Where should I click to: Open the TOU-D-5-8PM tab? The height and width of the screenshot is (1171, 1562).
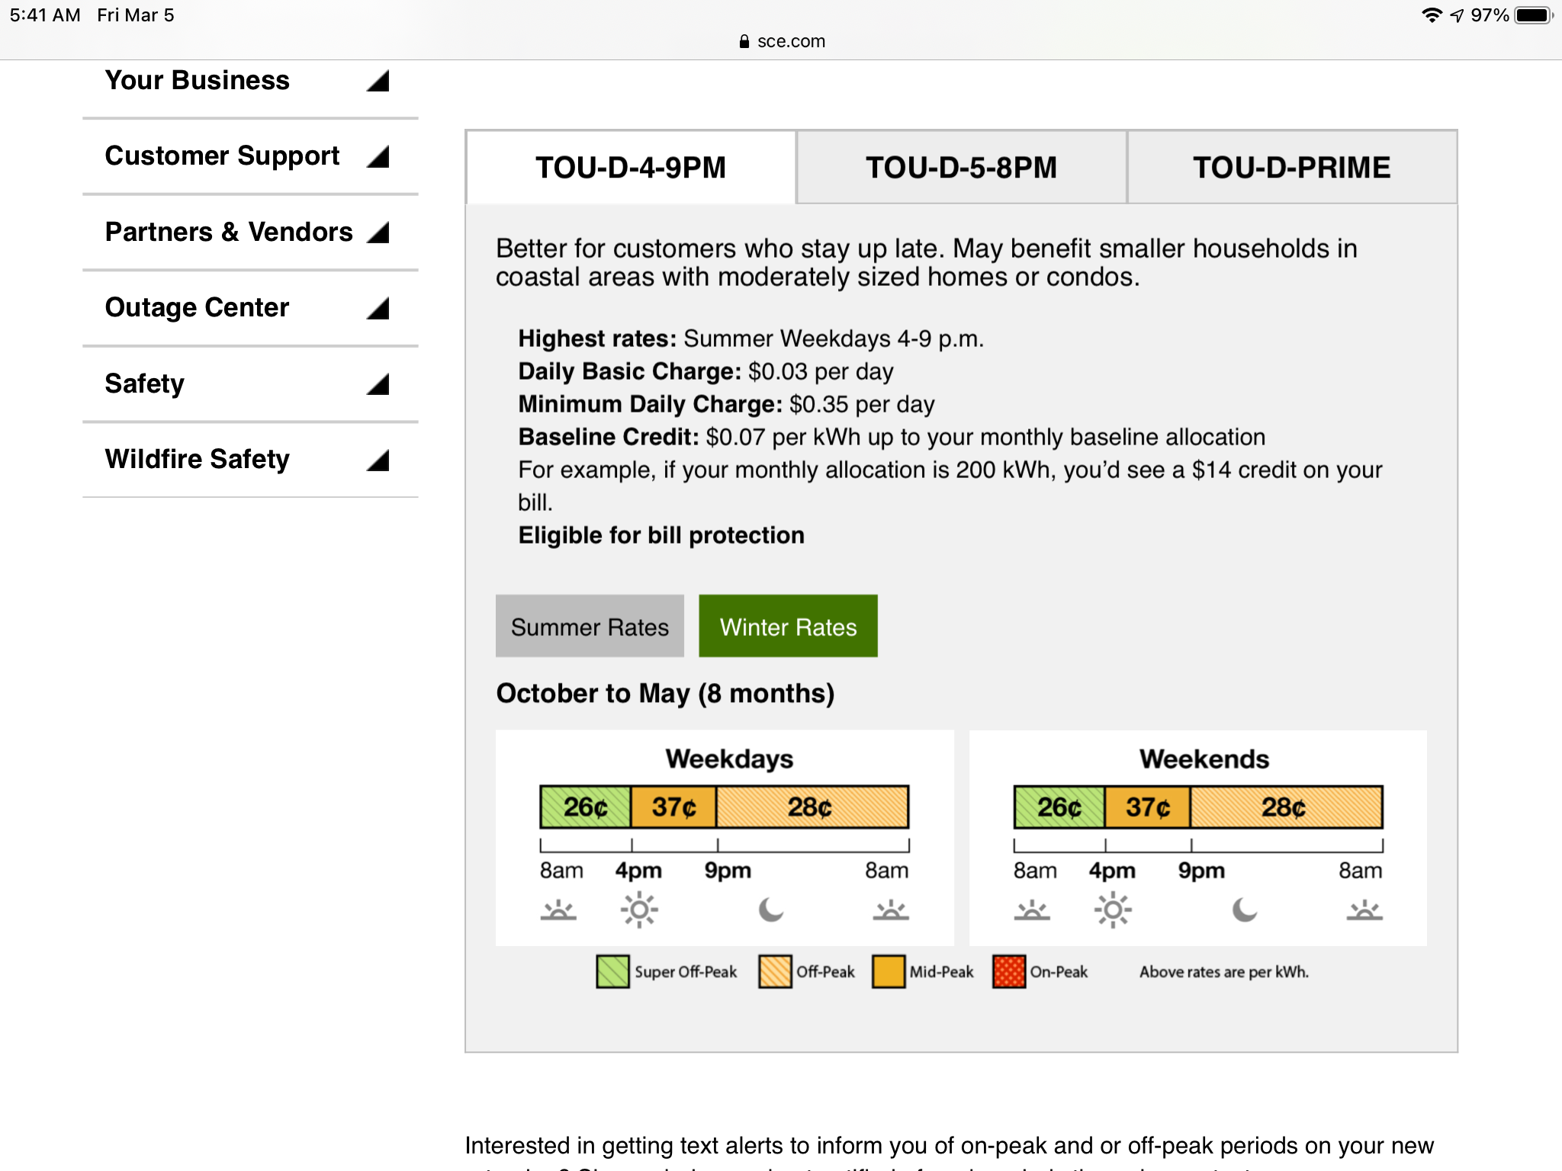pos(961,168)
